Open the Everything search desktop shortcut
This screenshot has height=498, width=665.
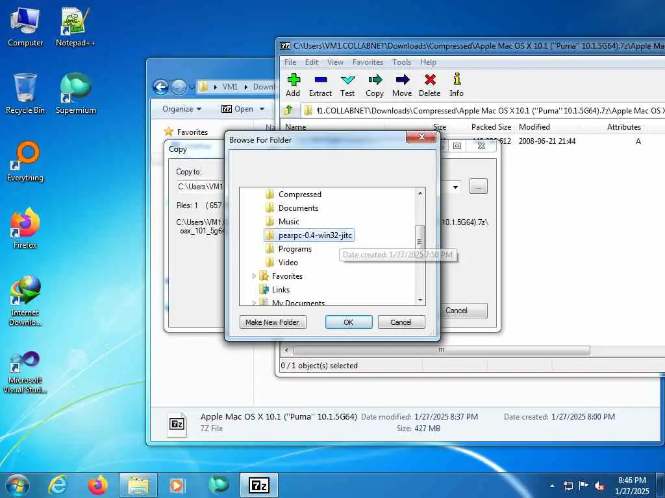(25, 161)
